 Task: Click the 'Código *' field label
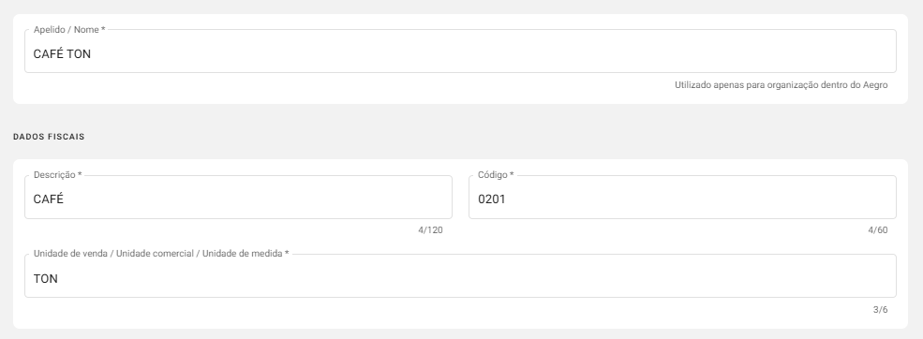496,175
